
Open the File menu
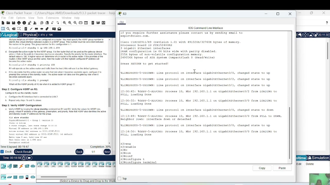coord(4,18)
